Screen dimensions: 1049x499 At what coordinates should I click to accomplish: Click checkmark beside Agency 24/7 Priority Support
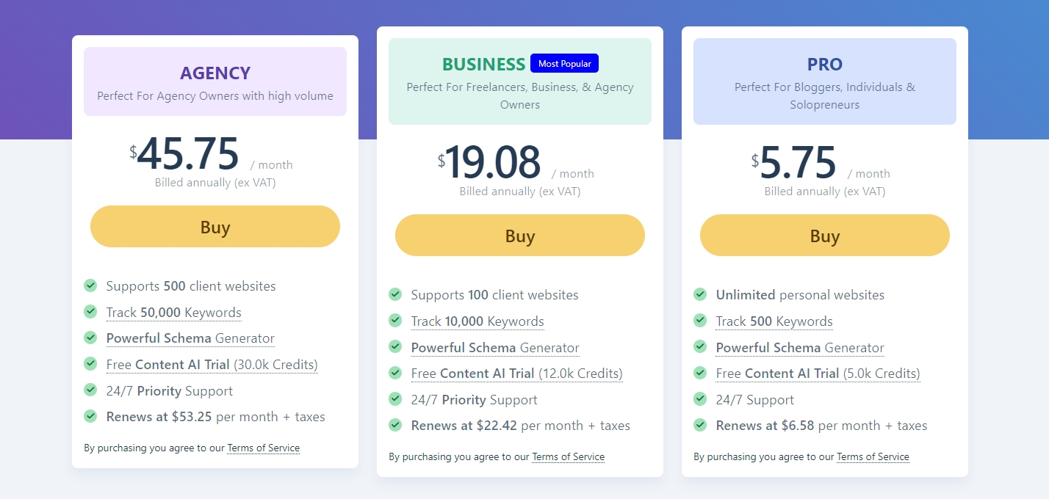(x=90, y=390)
